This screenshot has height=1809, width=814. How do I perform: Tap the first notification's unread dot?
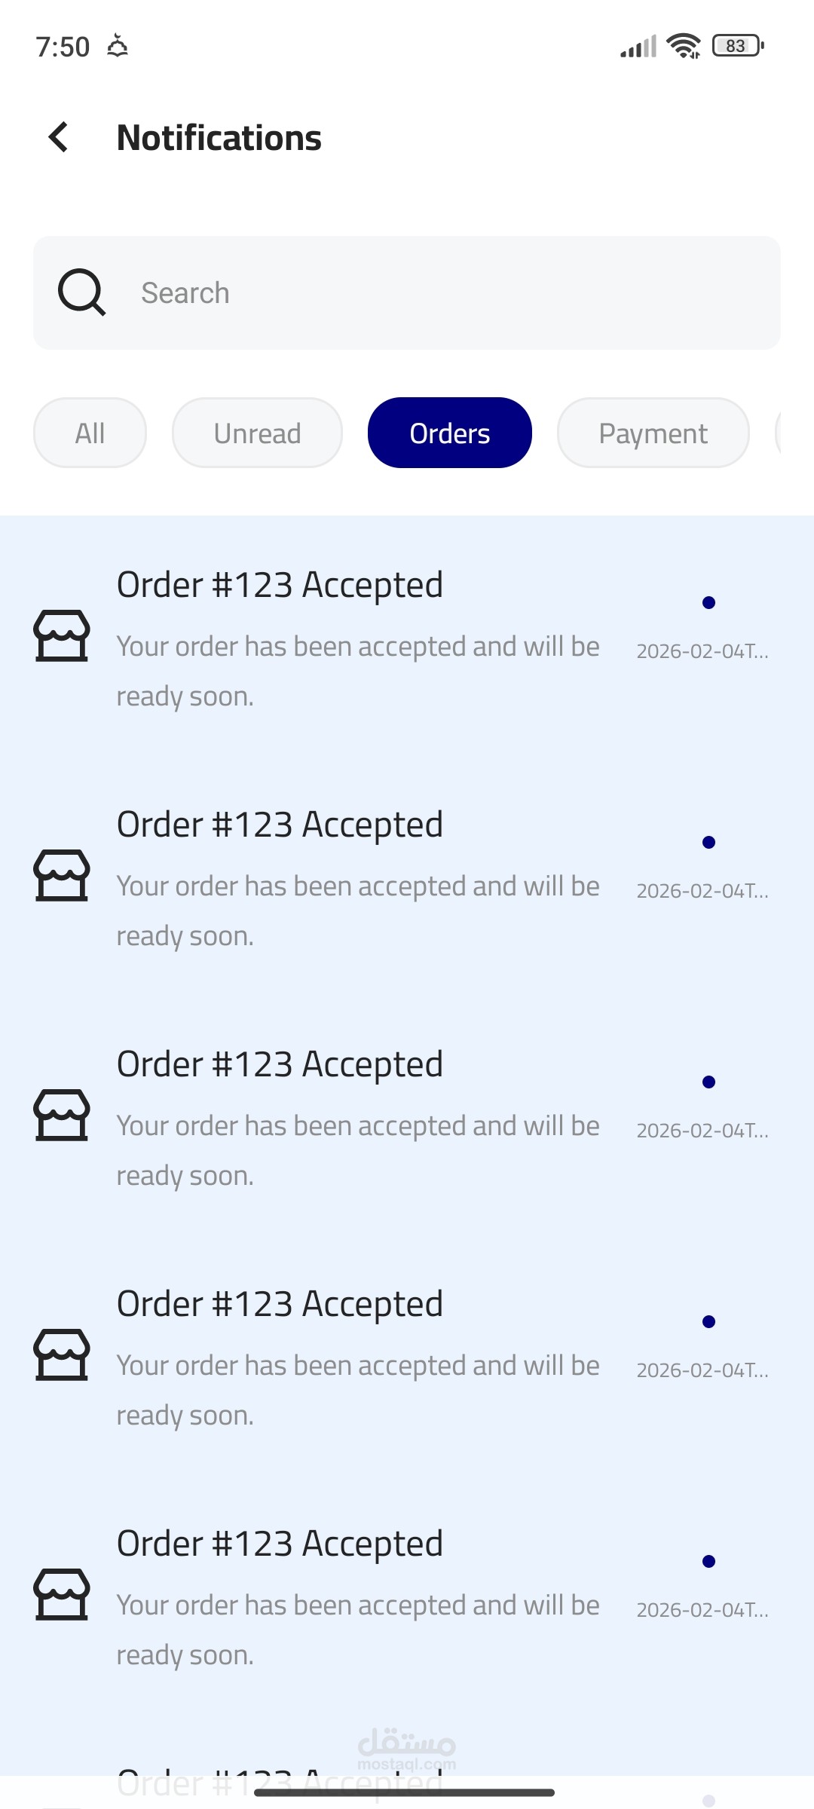(x=708, y=602)
